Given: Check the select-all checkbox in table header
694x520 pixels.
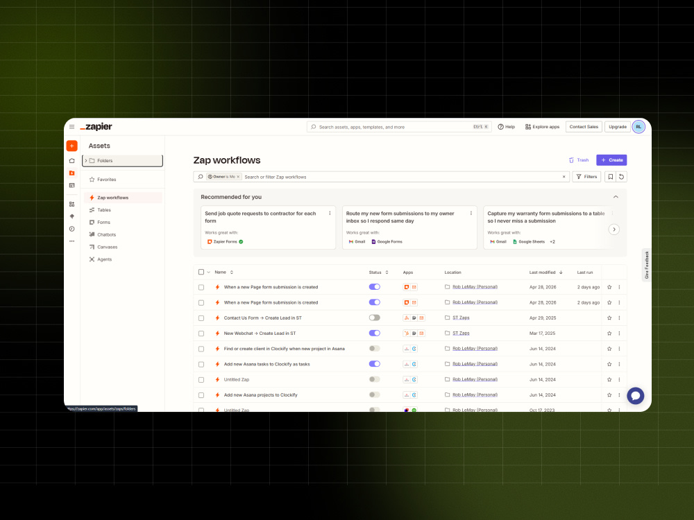Looking at the screenshot, I should (201, 272).
